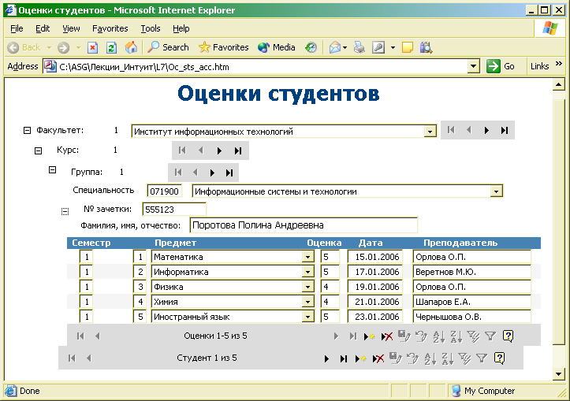The height and width of the screenshot is (401, 570).
Task: Go to next Факультет record
Action: tap(486, 130)
